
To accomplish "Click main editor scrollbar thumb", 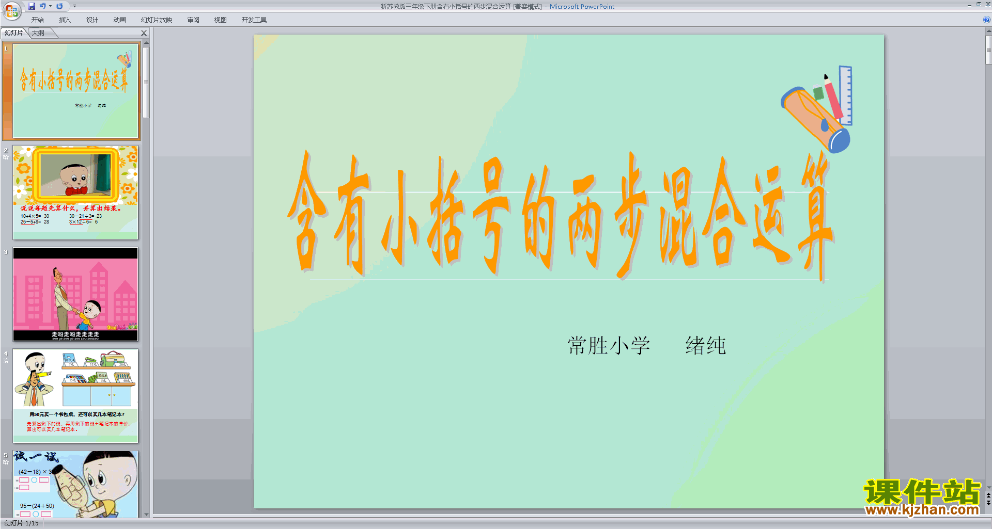I will (x=988, y=50).
